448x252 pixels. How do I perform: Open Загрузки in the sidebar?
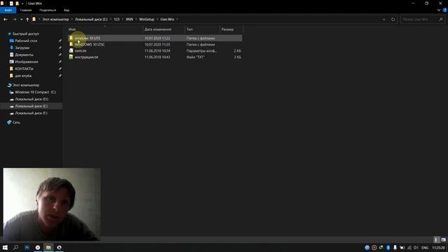pos(22,48)
